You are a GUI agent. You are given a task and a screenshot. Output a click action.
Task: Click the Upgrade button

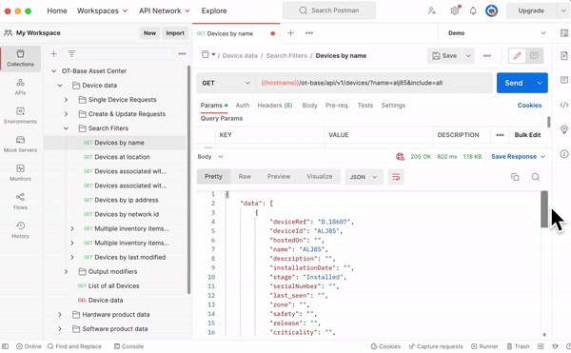pos(531,10)
